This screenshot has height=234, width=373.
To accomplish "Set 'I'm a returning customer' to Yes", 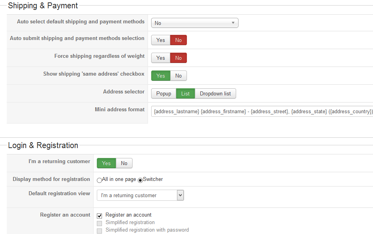I will [106, 163].
